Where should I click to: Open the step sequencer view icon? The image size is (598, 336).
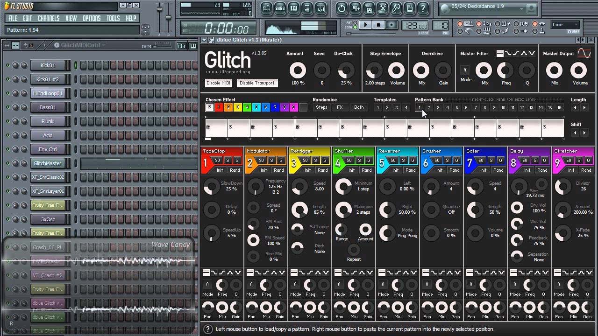(280, 8)
